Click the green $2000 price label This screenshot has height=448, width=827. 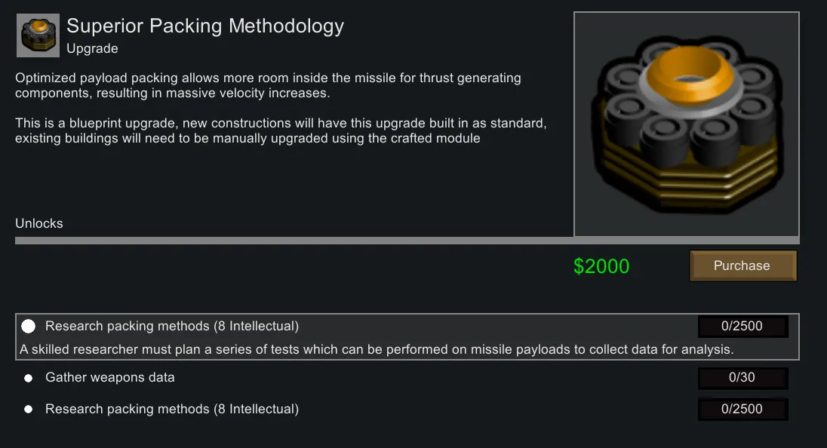click(x=601, y=266)
